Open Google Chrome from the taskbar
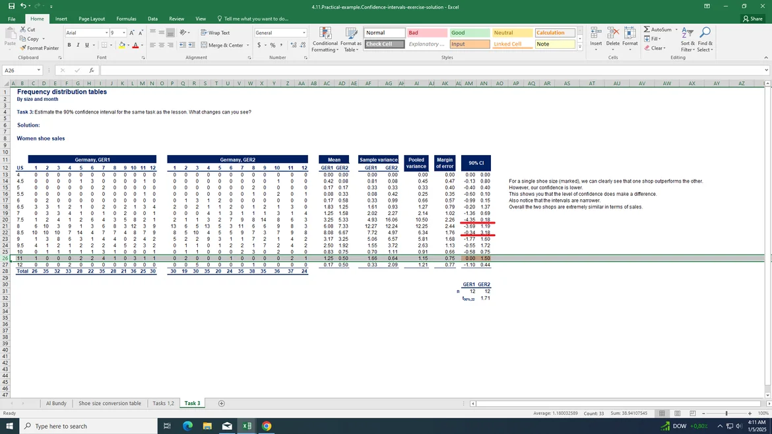Screen dimensions: 772x434 click(x=267, y=426)
